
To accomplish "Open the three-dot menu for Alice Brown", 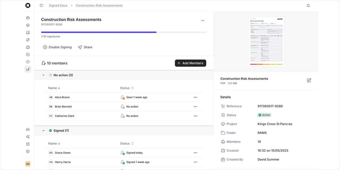I will (x=195, y=97).
